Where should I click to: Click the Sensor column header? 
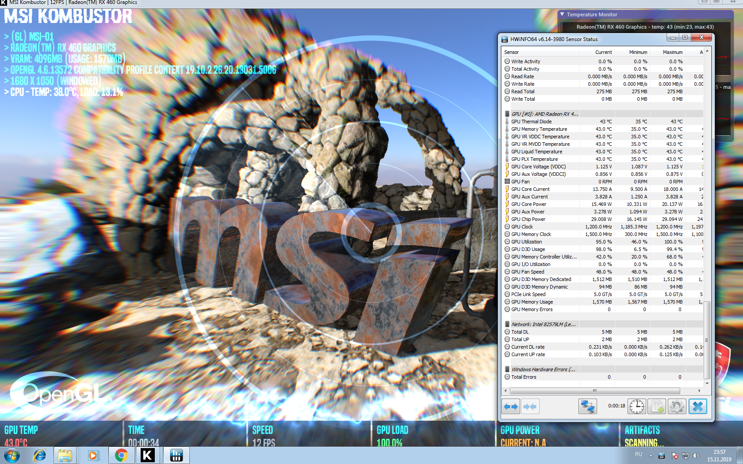541,52
